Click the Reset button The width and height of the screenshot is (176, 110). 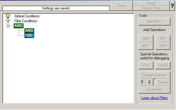[x=151, y=3]
